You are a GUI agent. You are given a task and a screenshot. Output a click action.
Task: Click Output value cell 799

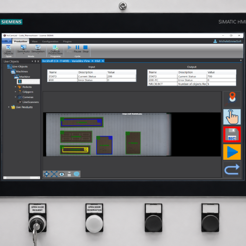tap(221, 77)
